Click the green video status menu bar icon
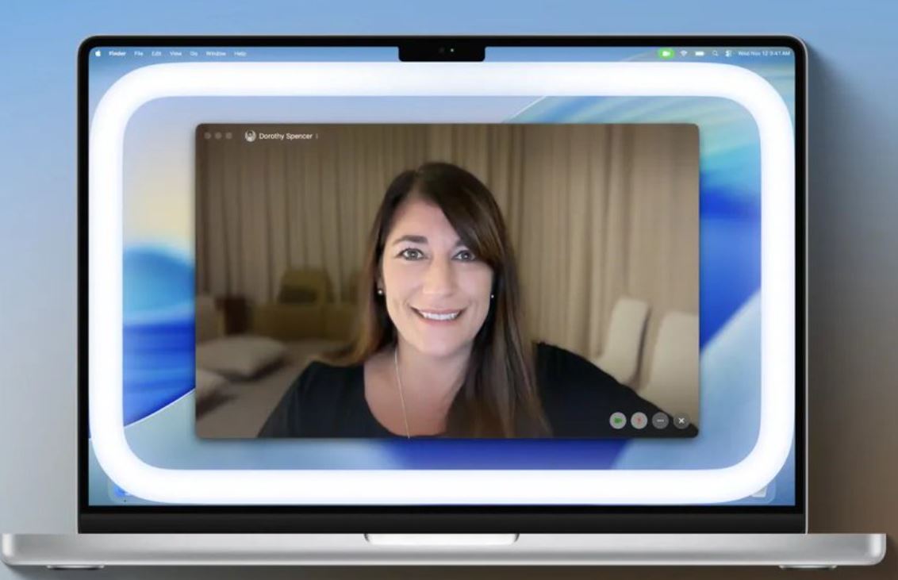The image size is (898, 580). coord(666,53)
